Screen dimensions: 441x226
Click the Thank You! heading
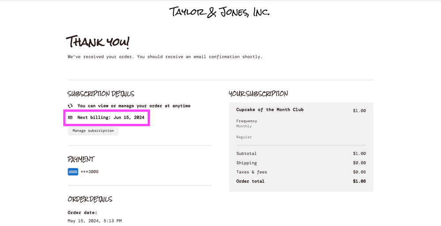[98, 42]
